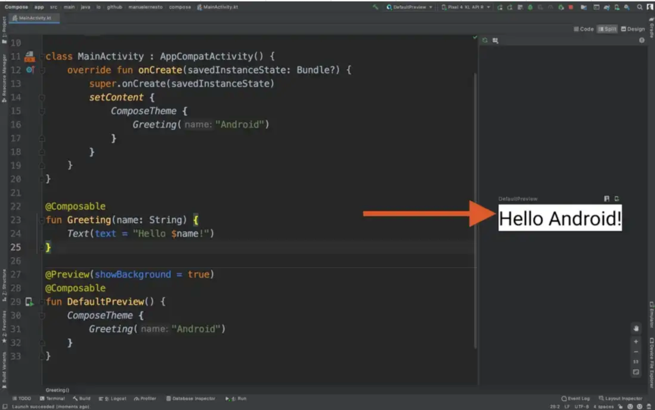Collapse the setContent block fold on line 14
The height and width of the screenshot is (410, 655).
(42, 98)
